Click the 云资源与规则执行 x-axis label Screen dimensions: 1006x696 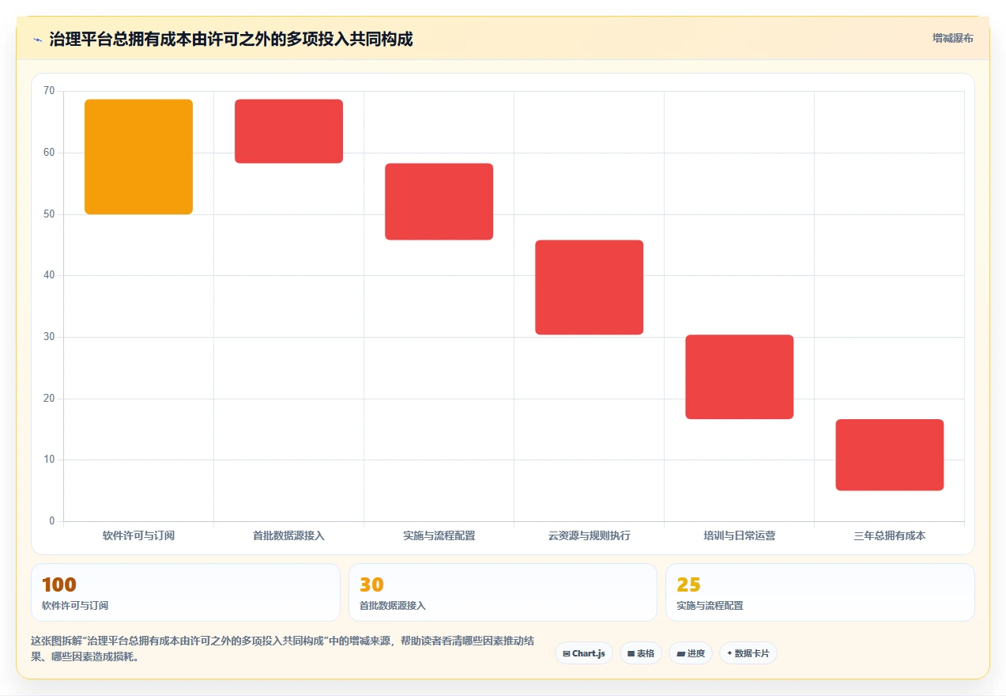pos(589,535)
